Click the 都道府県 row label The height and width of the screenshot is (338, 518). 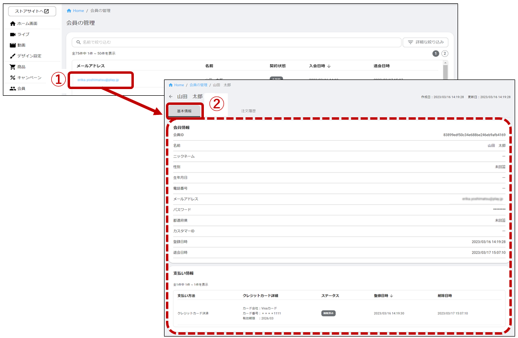pos(180,220)
